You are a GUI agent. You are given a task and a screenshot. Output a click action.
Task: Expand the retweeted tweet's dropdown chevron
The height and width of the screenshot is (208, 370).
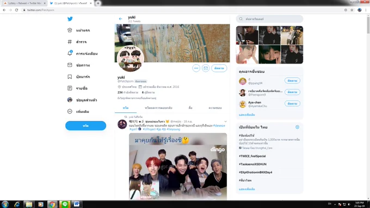pyautogui.click(x=225, y=122)
